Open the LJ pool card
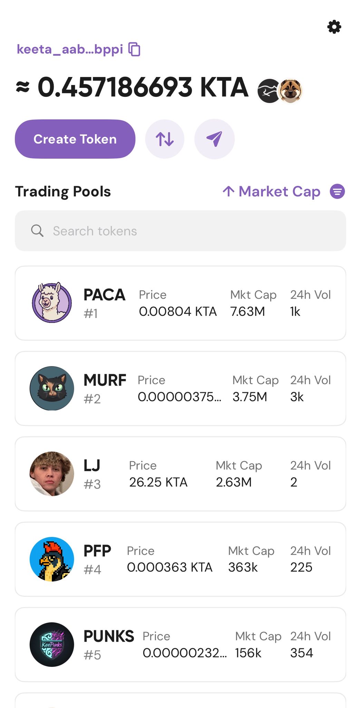Image resolution: width=361 pixels, height=708 pixels. click(x=180, y=474)
